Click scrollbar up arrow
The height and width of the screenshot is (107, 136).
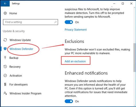(135, 8)
